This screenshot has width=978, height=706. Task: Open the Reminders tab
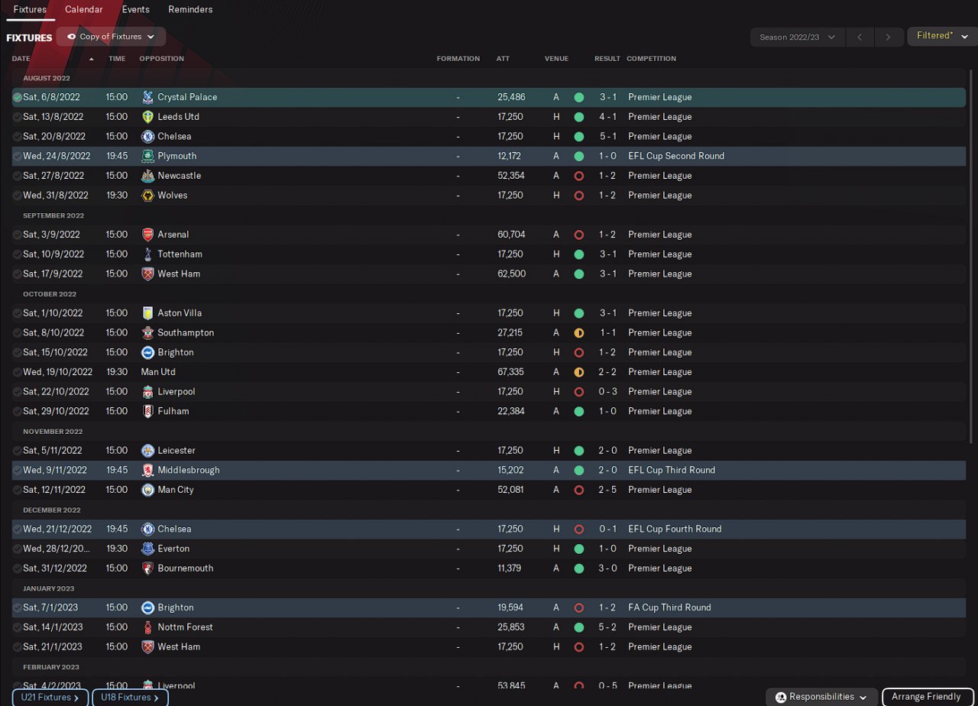pos(190,10)
